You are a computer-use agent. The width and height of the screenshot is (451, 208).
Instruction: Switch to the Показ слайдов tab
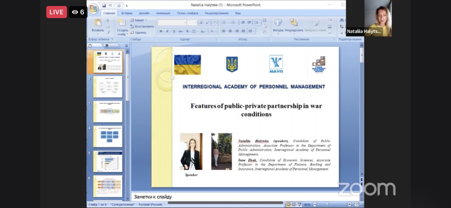click(187, 13)
